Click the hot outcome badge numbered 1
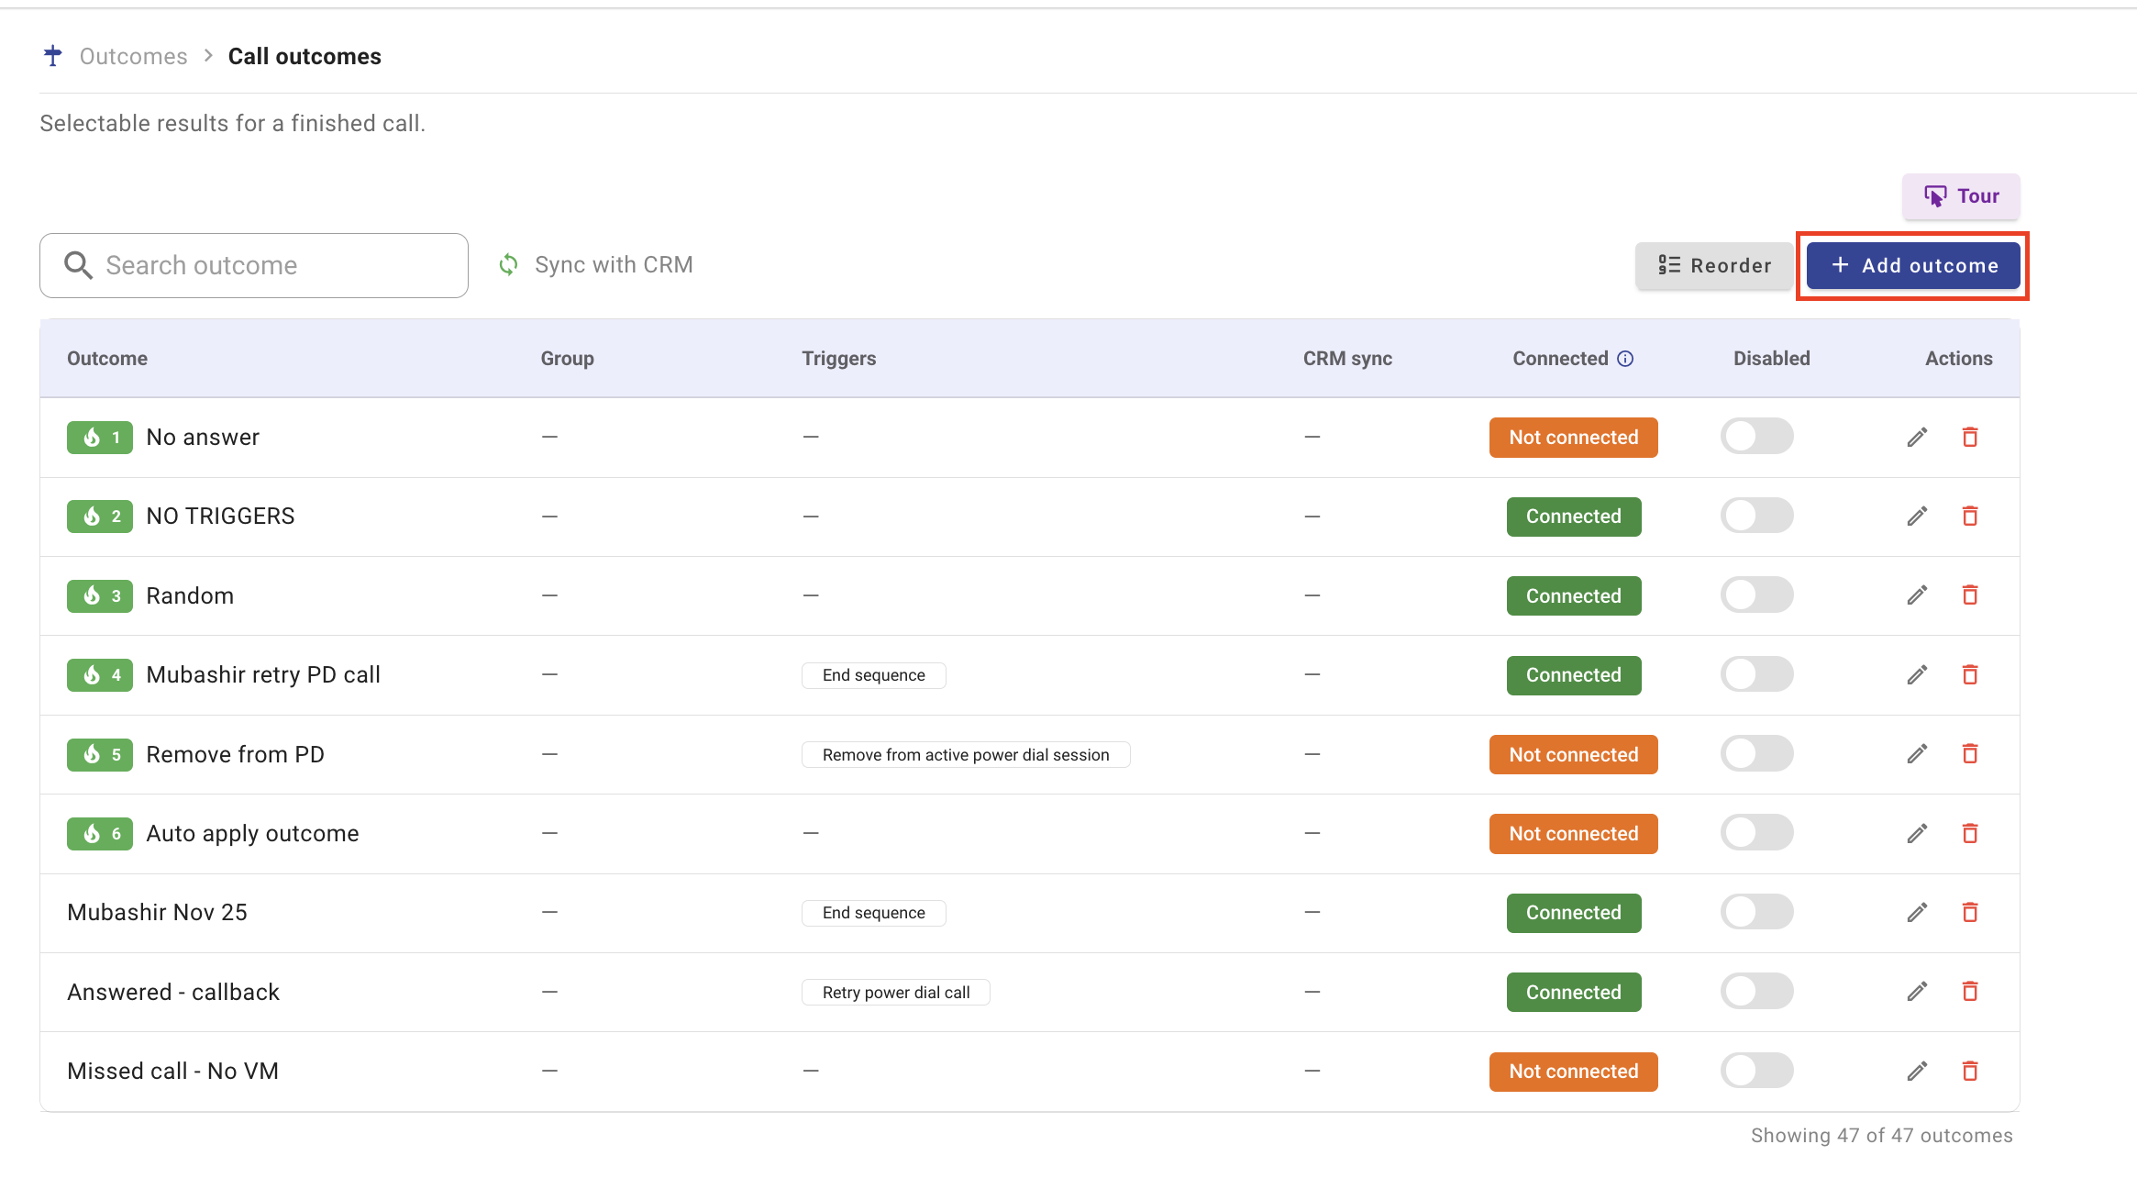Screen dimensions: 2137x1178 pos(100,438)
